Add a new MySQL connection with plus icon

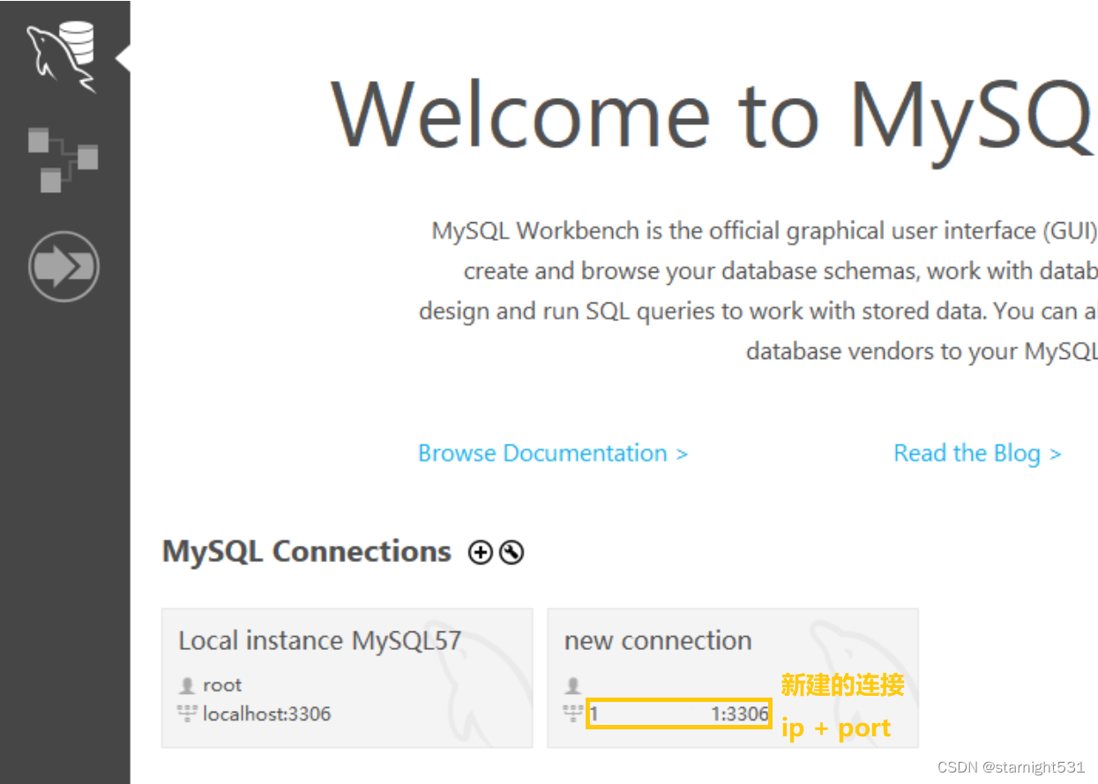(481, 553)
